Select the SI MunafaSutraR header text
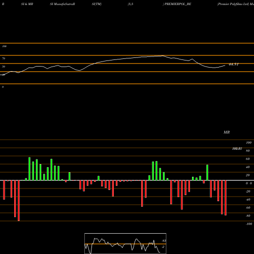The image size is (254, 254). (x=62, y=4)
